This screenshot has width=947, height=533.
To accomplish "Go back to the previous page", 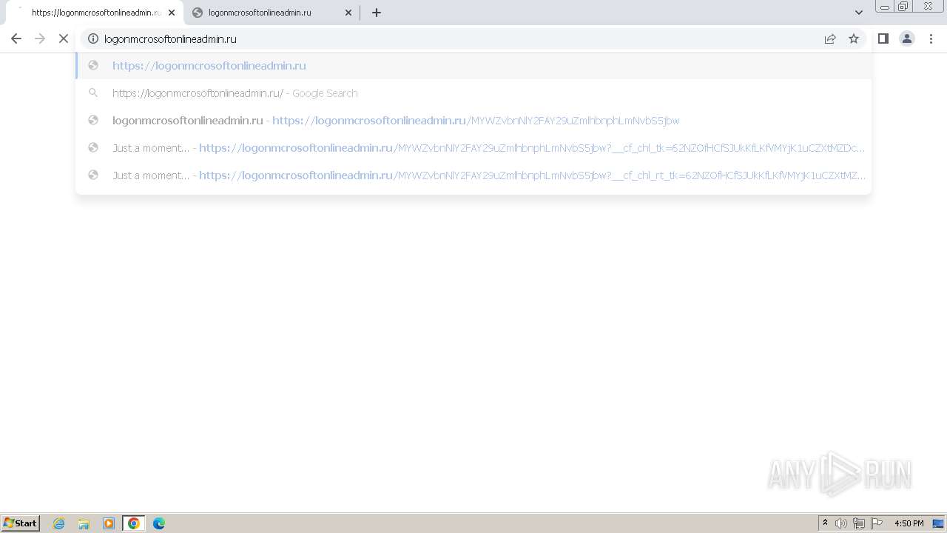I will 16,38.
